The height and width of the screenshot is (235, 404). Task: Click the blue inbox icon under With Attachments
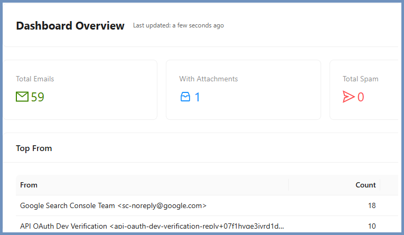pyautogui.click(x=185, y=97)
